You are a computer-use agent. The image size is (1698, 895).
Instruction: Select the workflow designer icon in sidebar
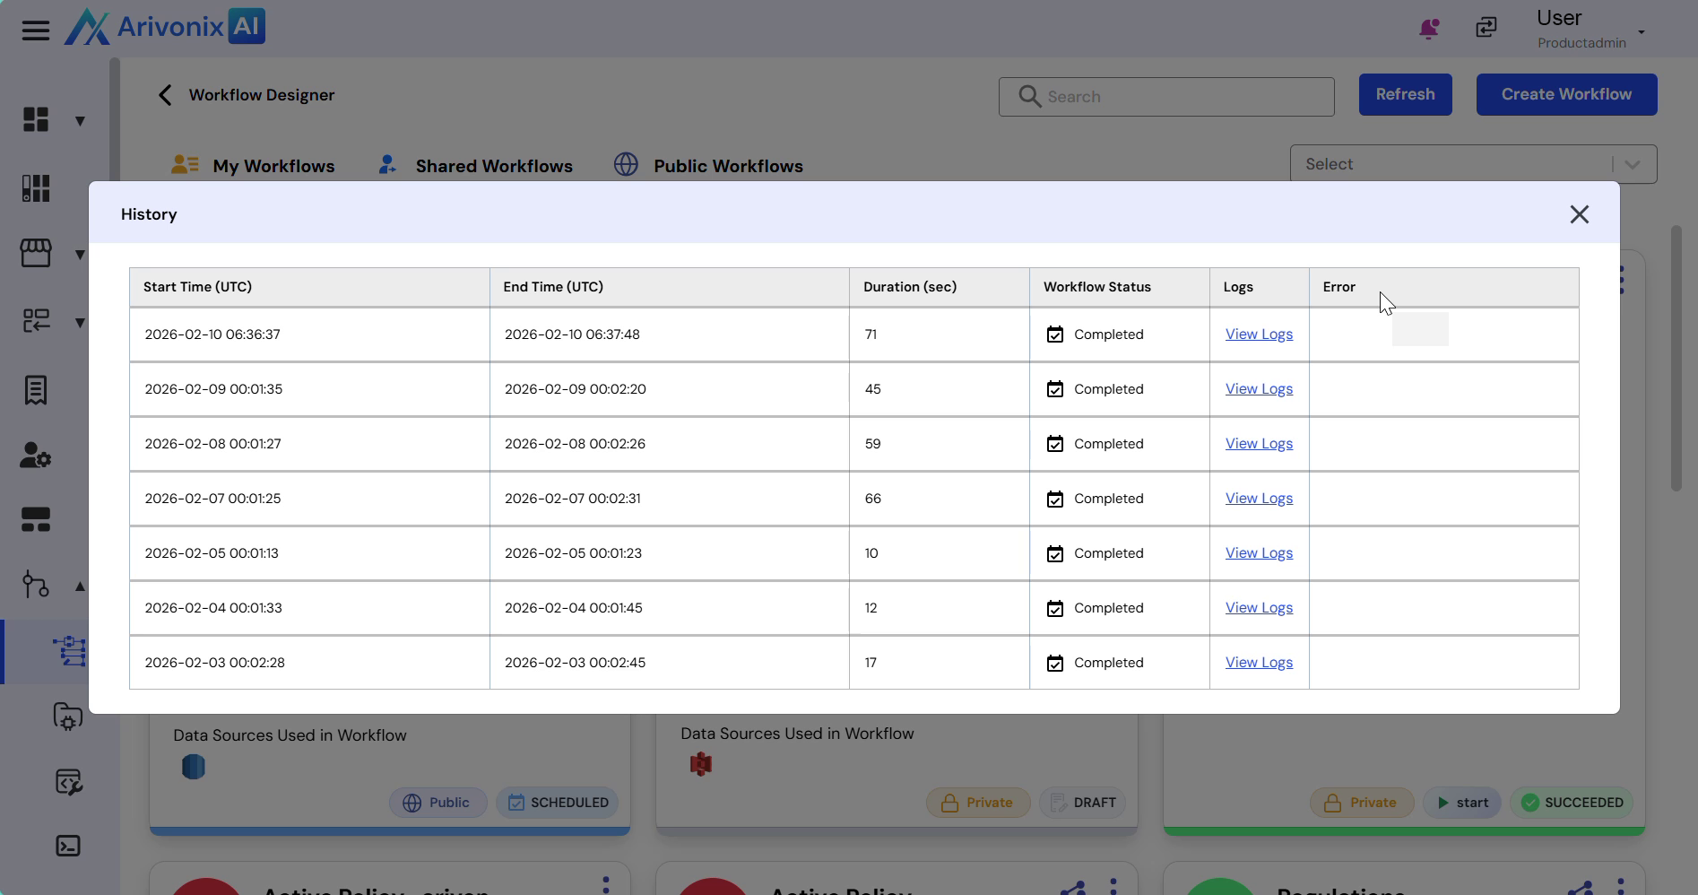(x=69, y=651)
